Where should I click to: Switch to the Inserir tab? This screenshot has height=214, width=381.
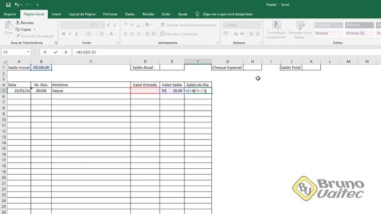pyautogui.click(x=56, y=14)
